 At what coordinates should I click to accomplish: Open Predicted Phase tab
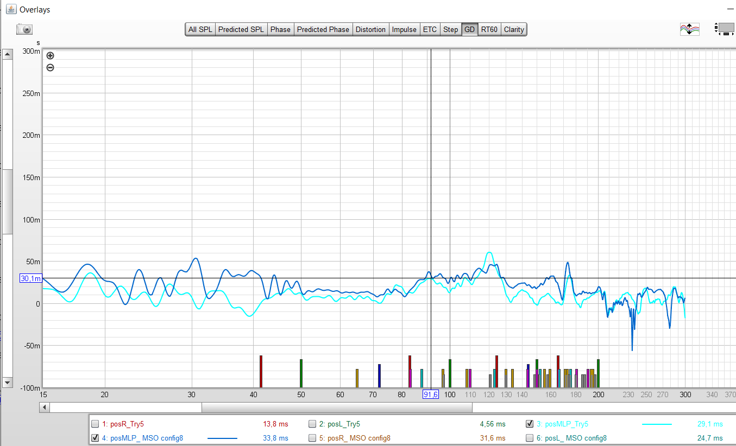click(323, 29)
